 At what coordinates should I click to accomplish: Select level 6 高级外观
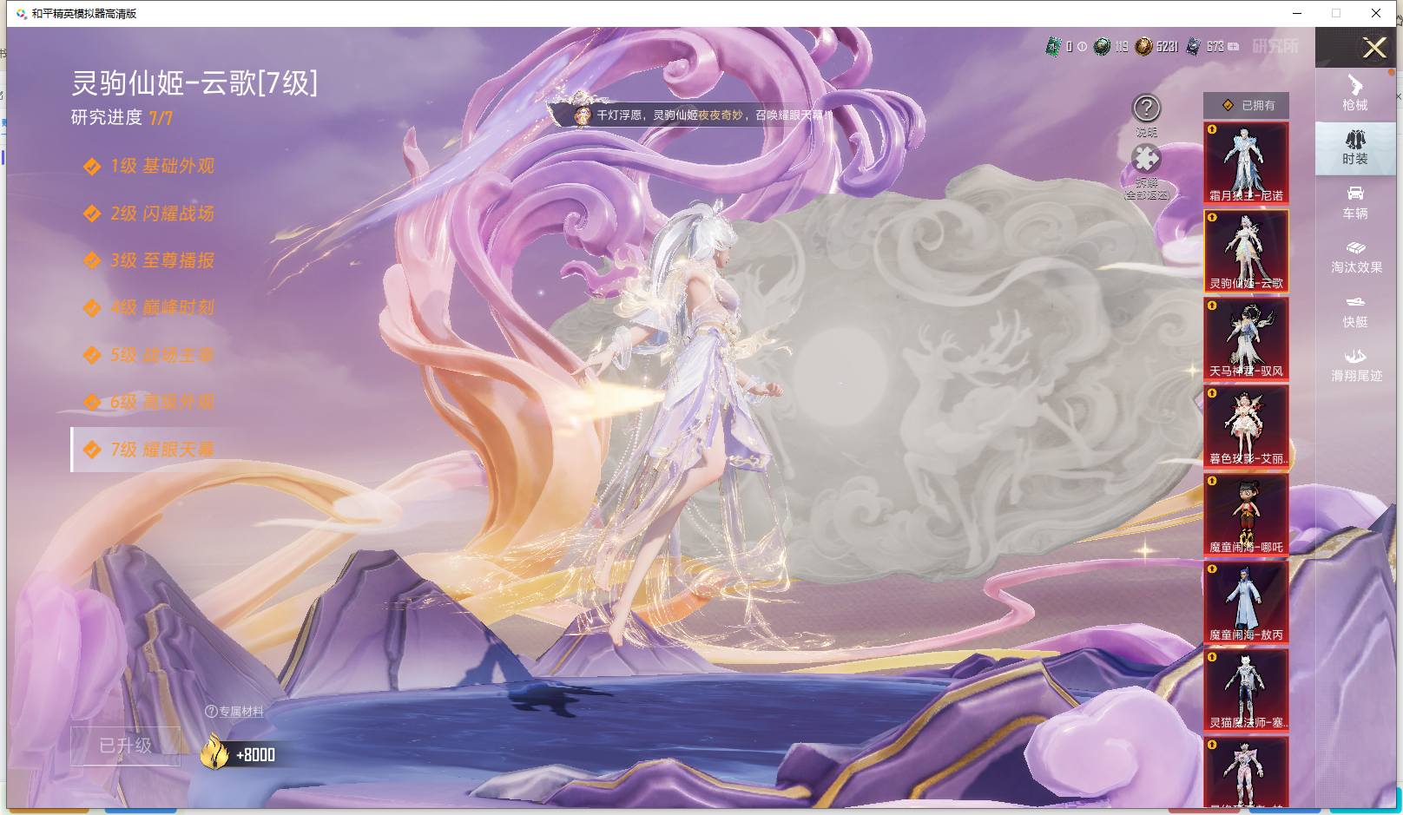(149, 402)
